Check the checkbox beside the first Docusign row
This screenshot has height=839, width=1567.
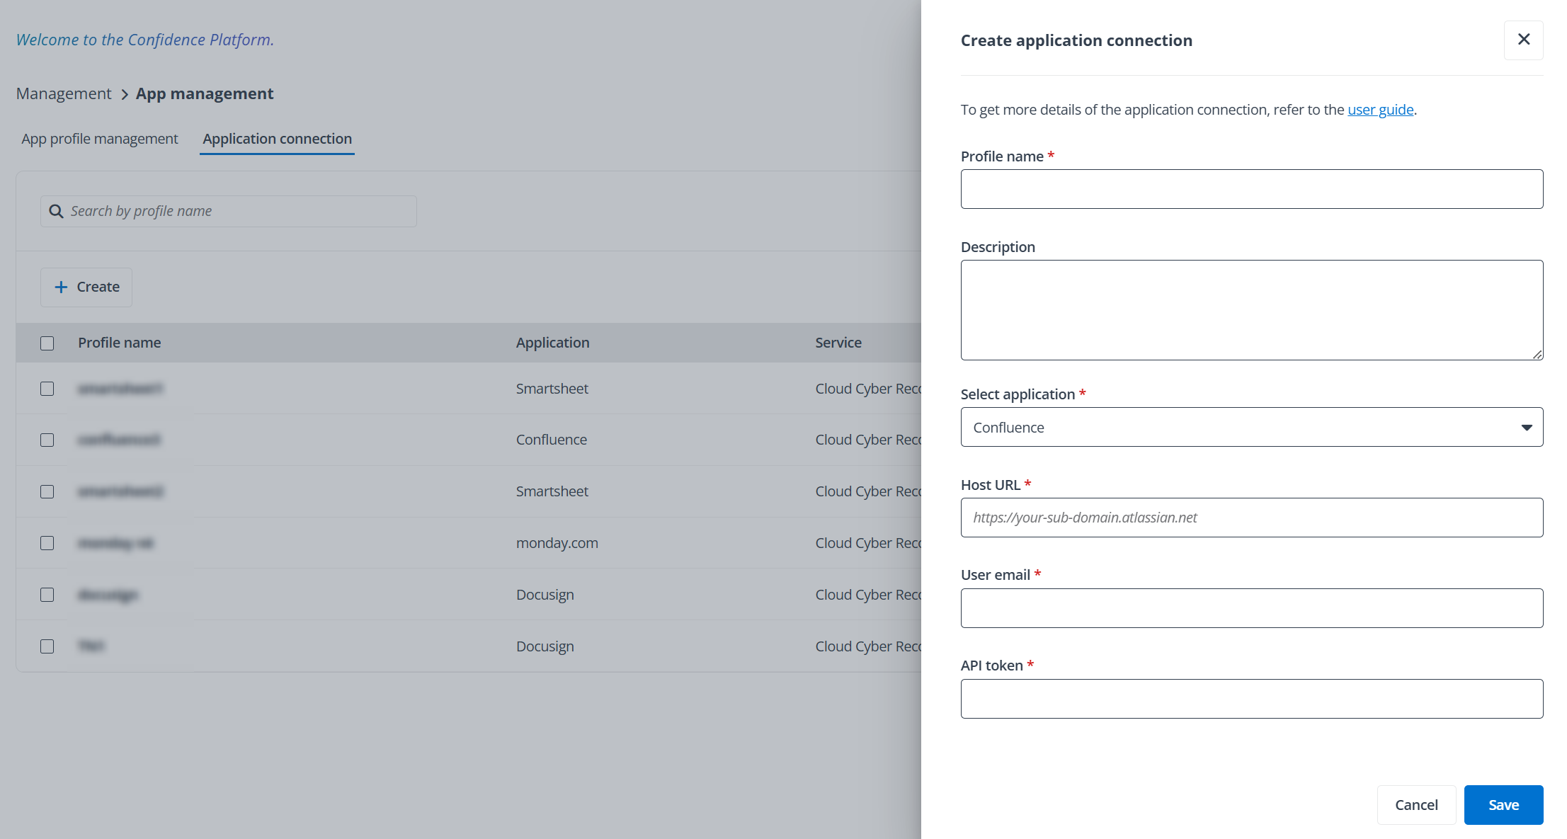coord(47,595)
